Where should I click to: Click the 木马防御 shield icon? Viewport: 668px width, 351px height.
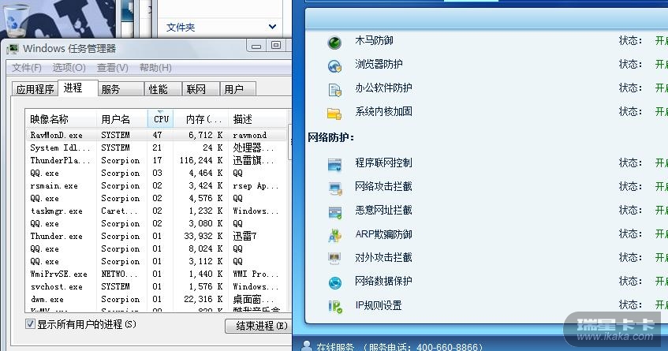pyautogui.click(x=334, y=42)
